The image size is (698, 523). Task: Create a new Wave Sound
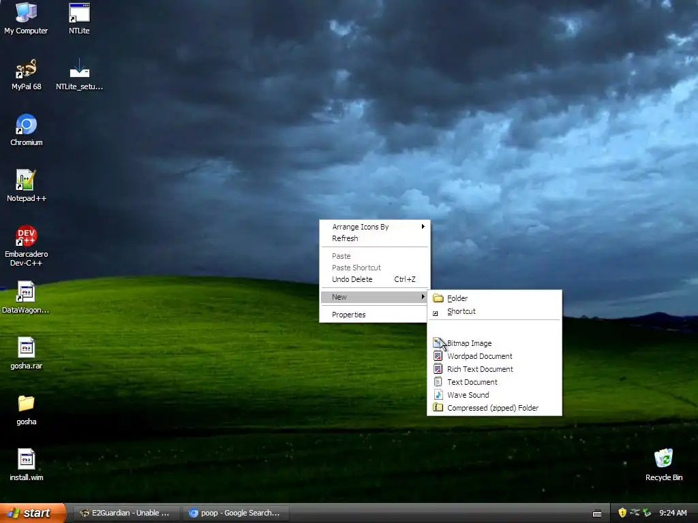pyautogui.click(x=494, y=395)
